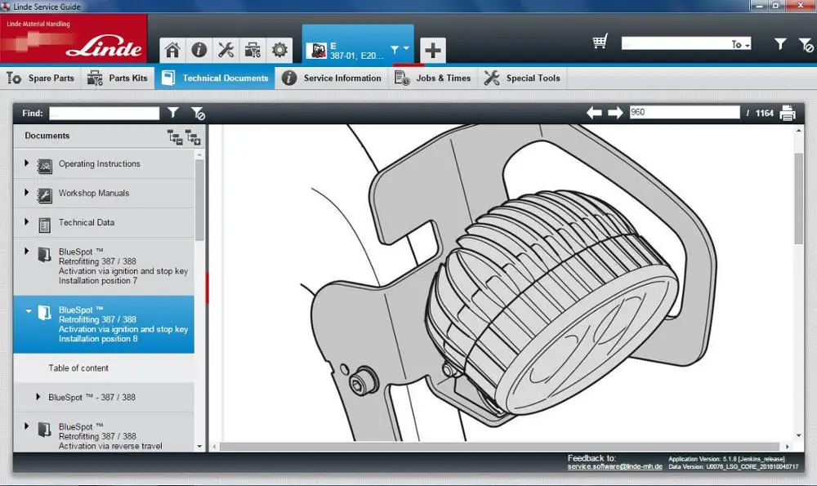Viewport: 817px width, 486px height.
Task: Open the Info icon in top toolbar
Action: (x=199, y=50)
